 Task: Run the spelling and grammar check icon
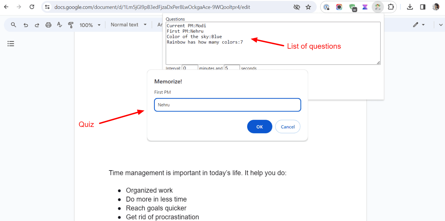point(59,25)
